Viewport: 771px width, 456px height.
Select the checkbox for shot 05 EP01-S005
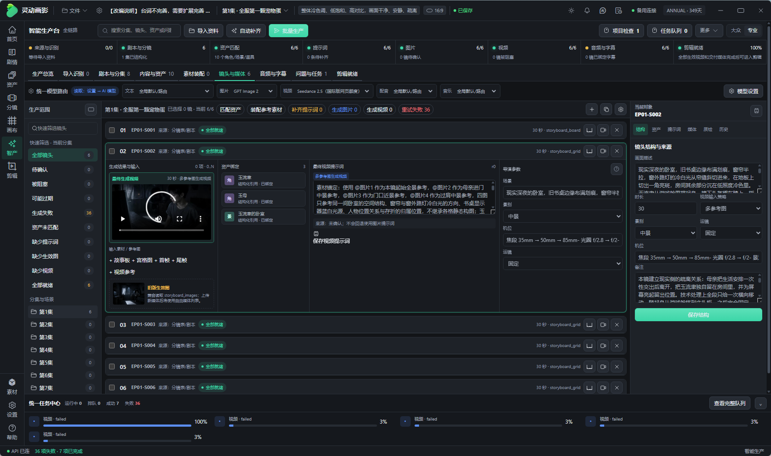tap(112, 367)
